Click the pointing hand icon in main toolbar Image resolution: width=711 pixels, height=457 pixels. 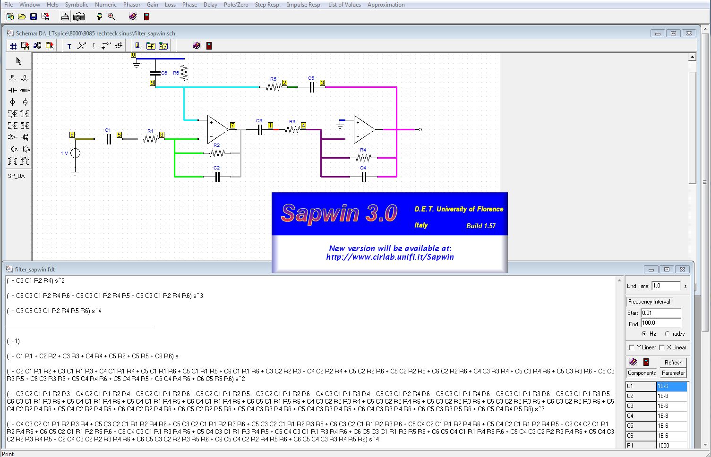pyautogui.click(x=99, y=17)
